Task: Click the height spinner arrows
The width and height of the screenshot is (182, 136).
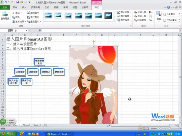Action: (179, 14)
